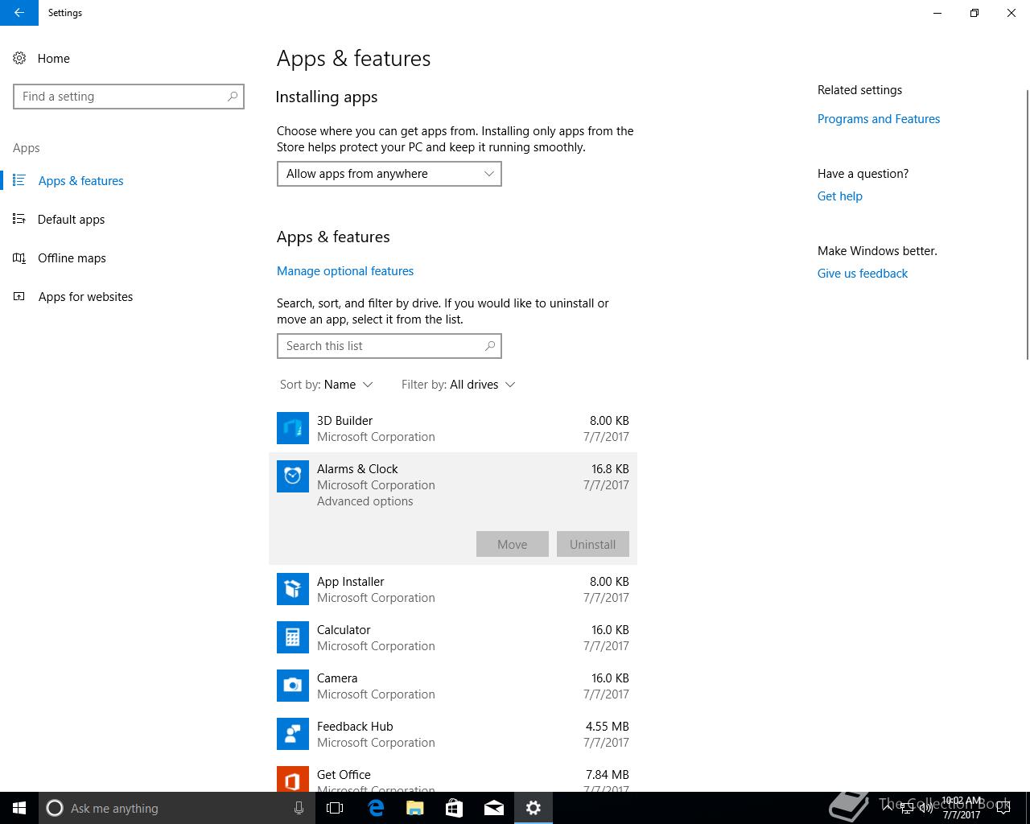Click the Find a setting search box
Image resolution: width=1030 pixels, height=824 pixels.
tap(129, 97)
